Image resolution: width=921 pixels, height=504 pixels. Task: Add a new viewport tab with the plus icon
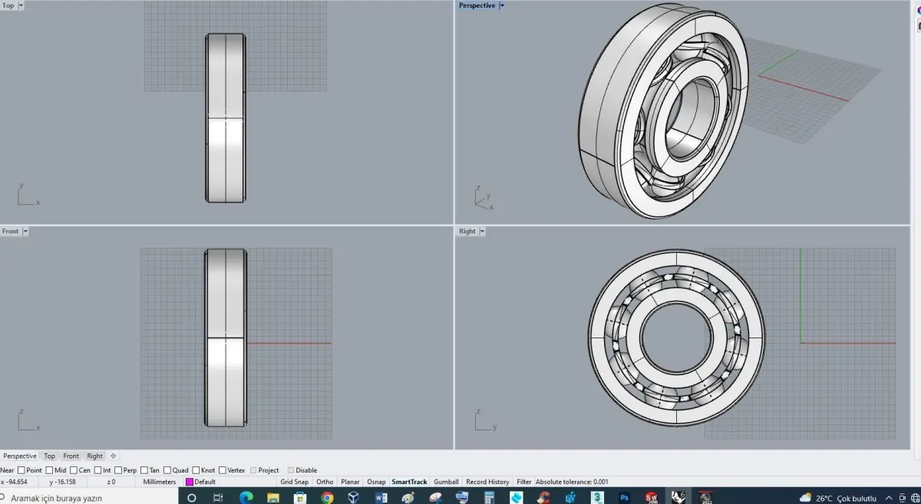(114, 456)
